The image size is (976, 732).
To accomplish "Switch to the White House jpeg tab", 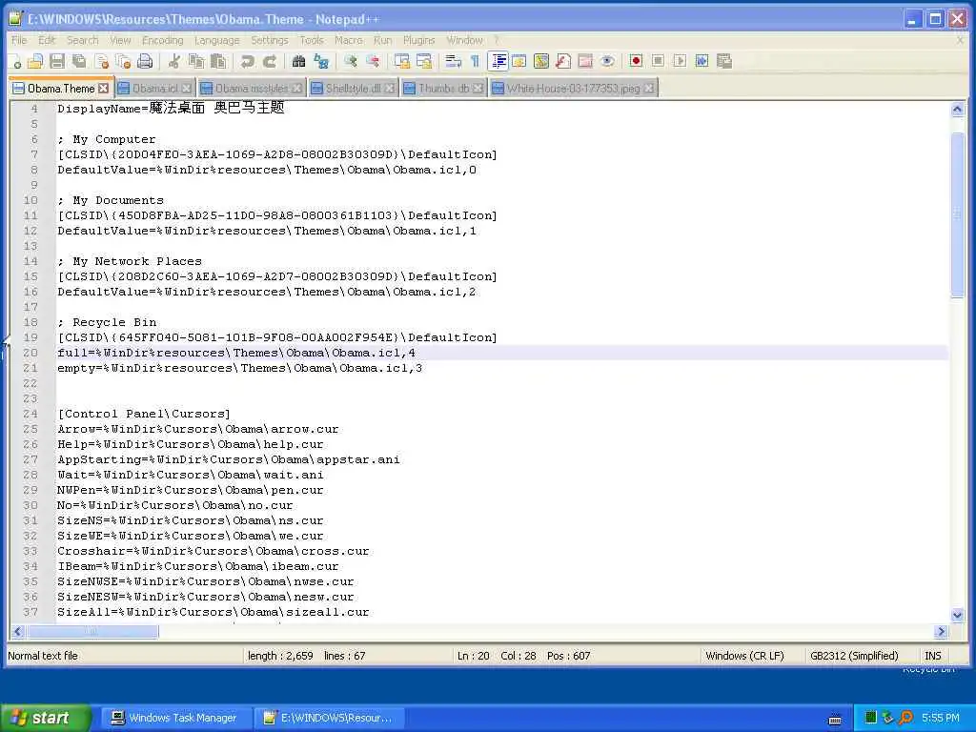I will click(x=573, y=89).
